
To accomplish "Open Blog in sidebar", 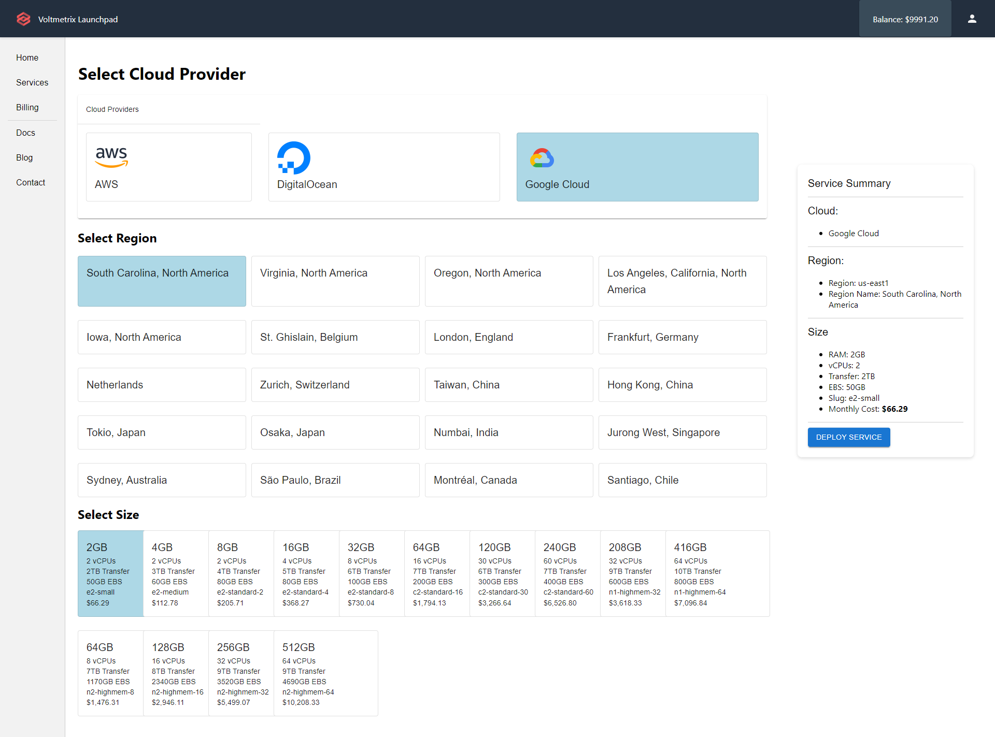I will [24, 157].
